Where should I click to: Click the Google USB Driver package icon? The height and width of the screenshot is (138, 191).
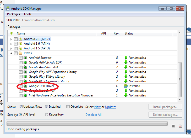(x=25, y=86)
